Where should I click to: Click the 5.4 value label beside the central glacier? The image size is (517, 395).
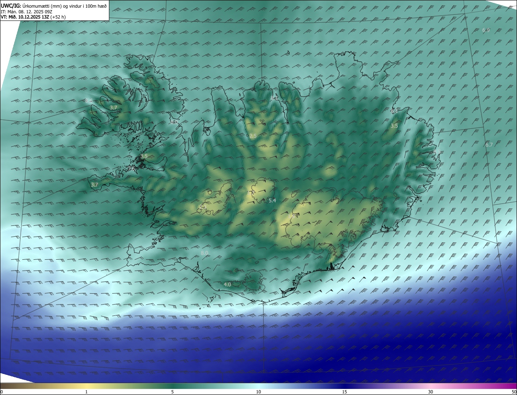(272, 200)
